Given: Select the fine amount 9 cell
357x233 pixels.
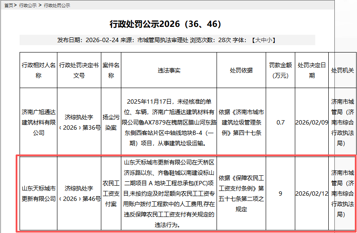Looking at the screenshot, I should click(x=280, y=194).
